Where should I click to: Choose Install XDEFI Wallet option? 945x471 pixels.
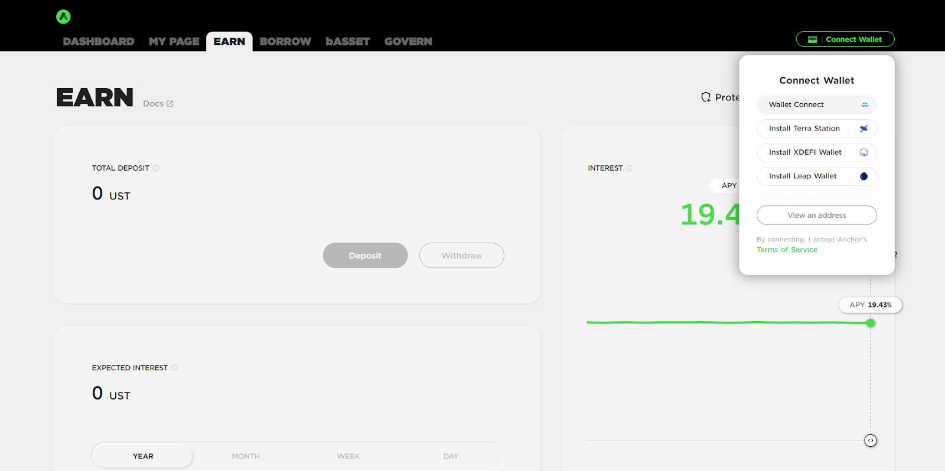point(817,152)
